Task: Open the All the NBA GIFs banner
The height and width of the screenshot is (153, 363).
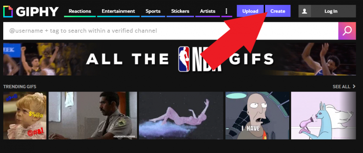Action: pyautogui.click(x=179, y=59)
